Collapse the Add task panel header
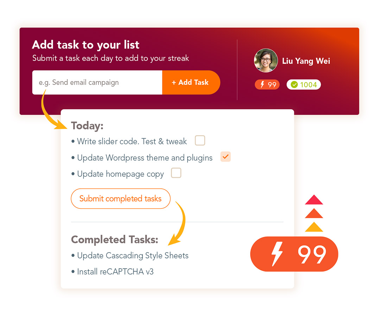Screen dimensions: 380x311 click(85, 45)
